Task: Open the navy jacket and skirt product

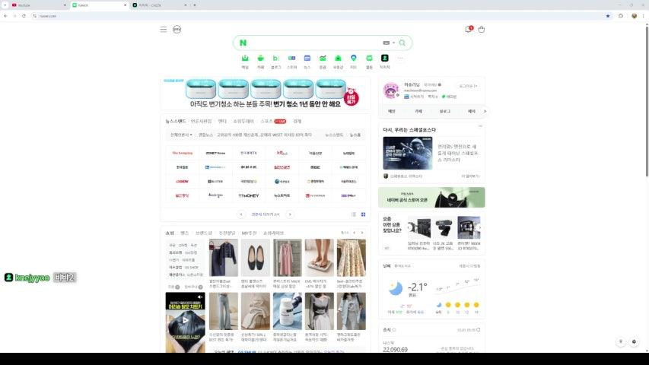Action: (224, 258)
